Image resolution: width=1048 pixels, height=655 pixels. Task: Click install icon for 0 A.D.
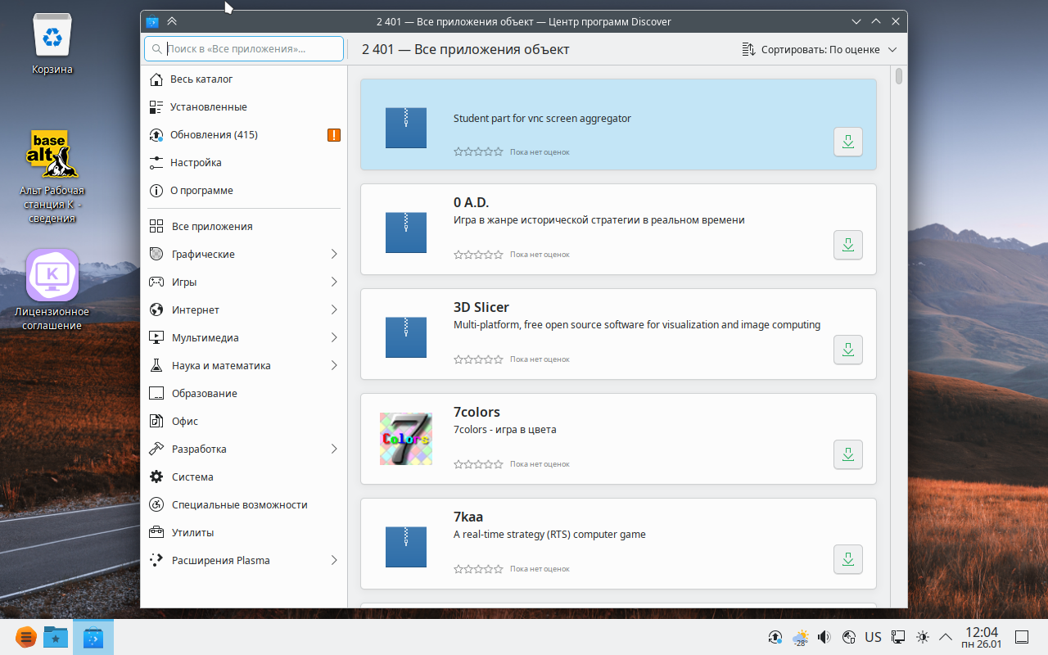[x=847, y=245]
